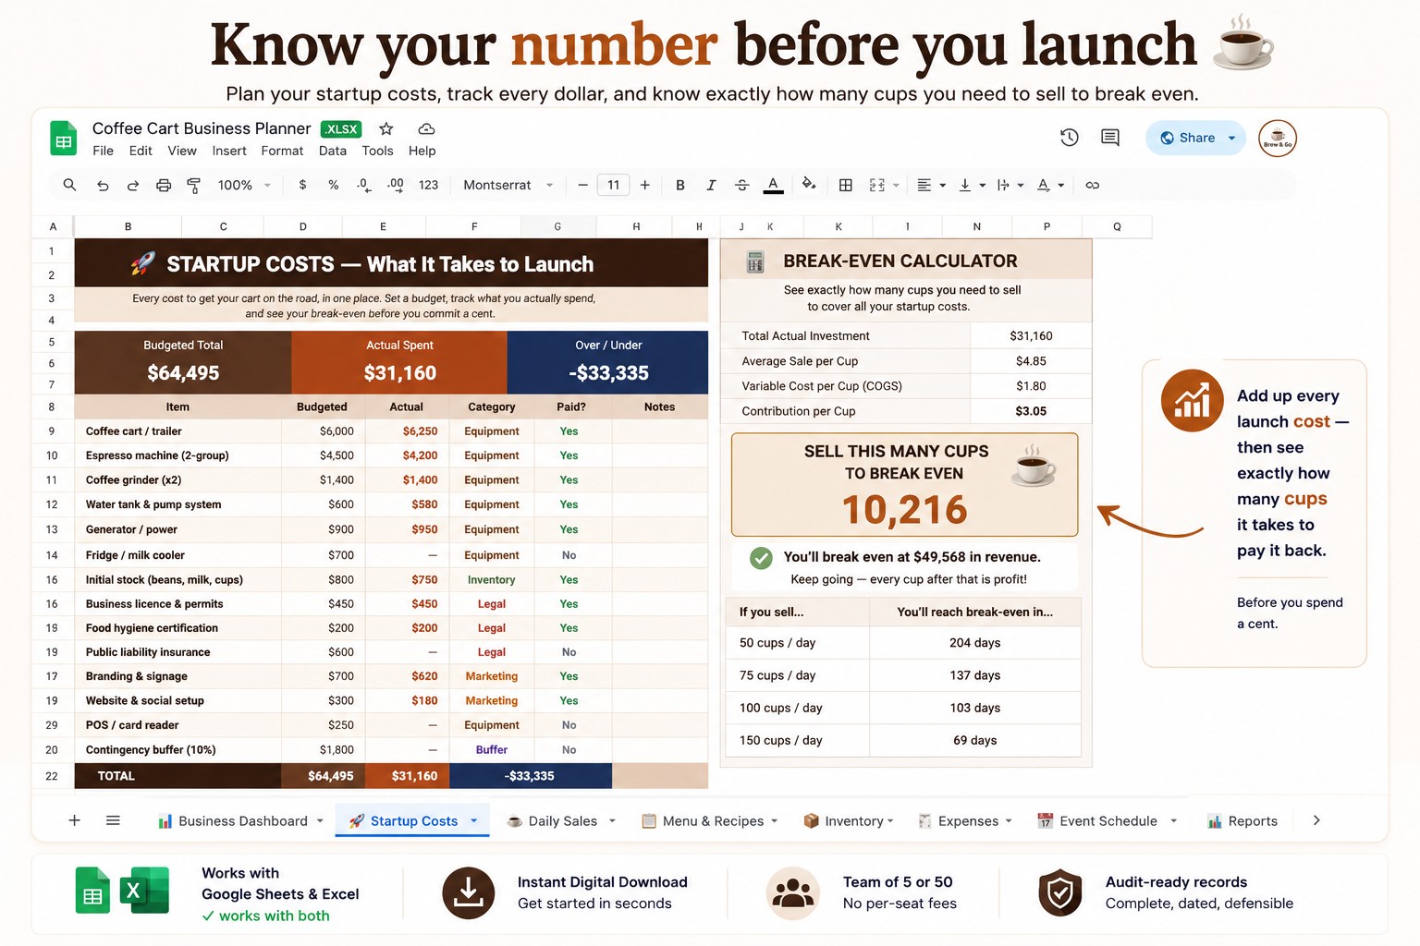Open horizontal align dropdown
Image resolution: width=1420 pixels, height=946 pixels.
tap(931, 185)
